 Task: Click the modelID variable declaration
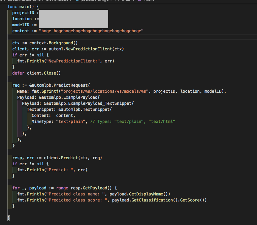pos(25,25)
